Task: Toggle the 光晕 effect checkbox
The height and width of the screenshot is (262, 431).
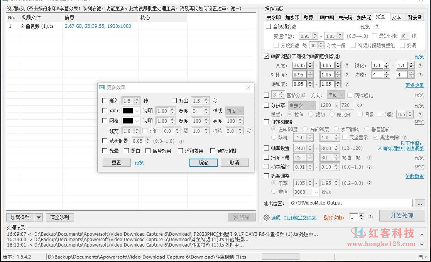Action: 105,150
